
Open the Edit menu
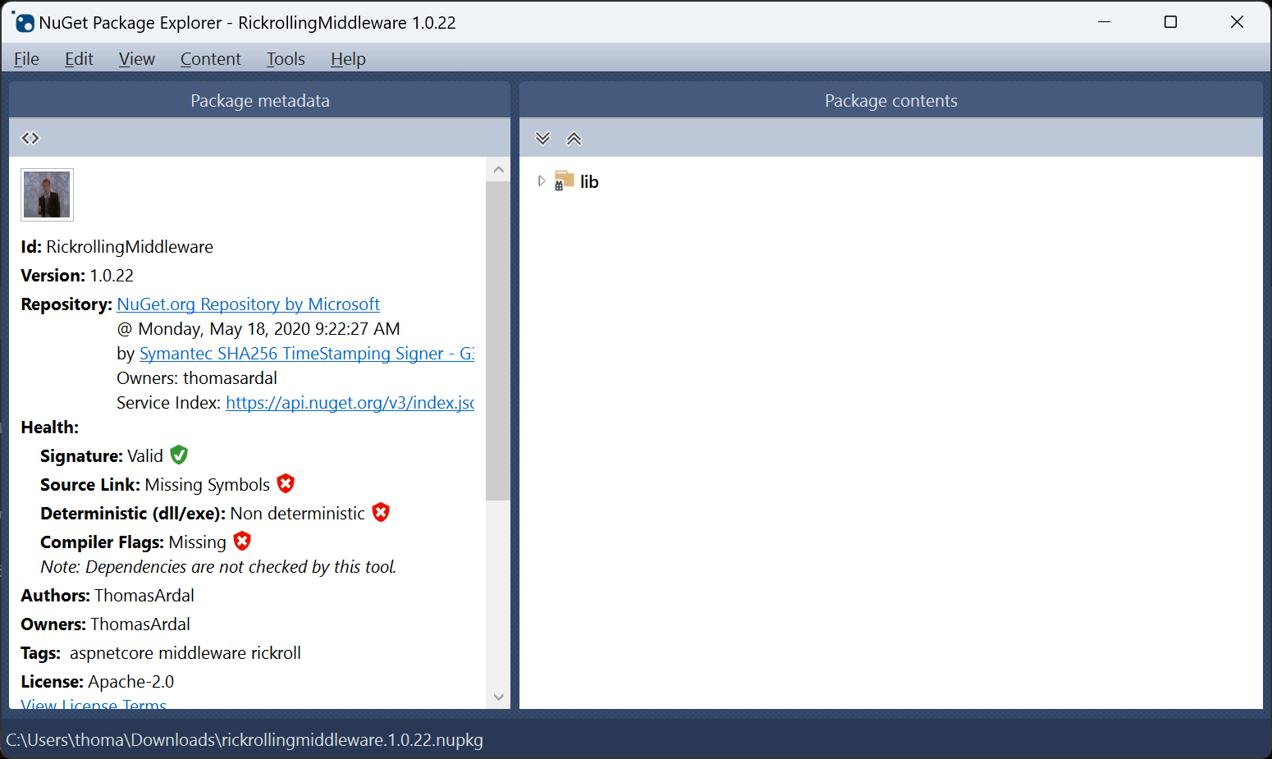78,58
